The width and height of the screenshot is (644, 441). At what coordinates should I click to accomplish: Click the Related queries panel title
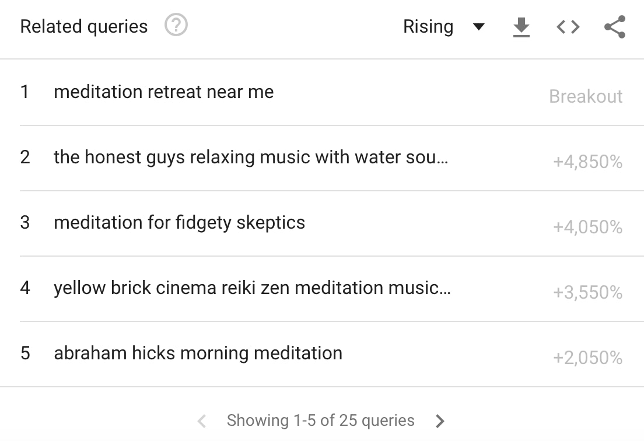(x=83, y=26)
